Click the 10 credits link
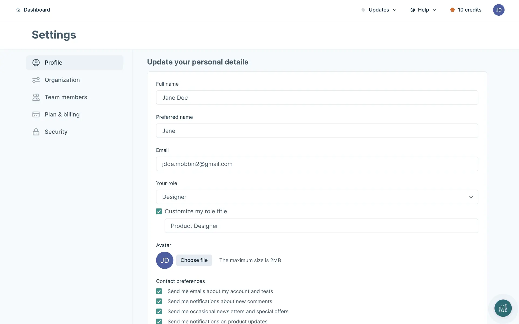 point(469,10)
